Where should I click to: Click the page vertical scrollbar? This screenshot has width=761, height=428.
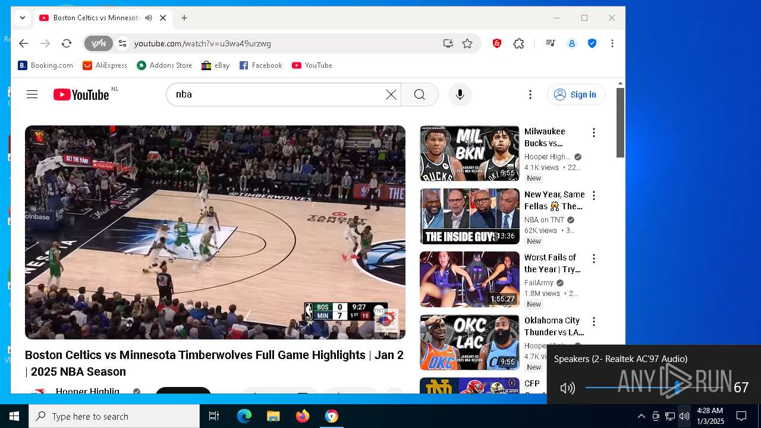click(x=620, y=123)
